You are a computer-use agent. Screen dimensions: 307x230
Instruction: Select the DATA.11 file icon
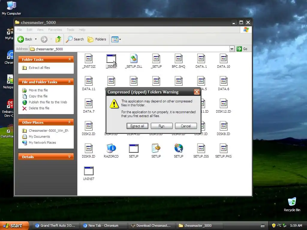point(89,81)
